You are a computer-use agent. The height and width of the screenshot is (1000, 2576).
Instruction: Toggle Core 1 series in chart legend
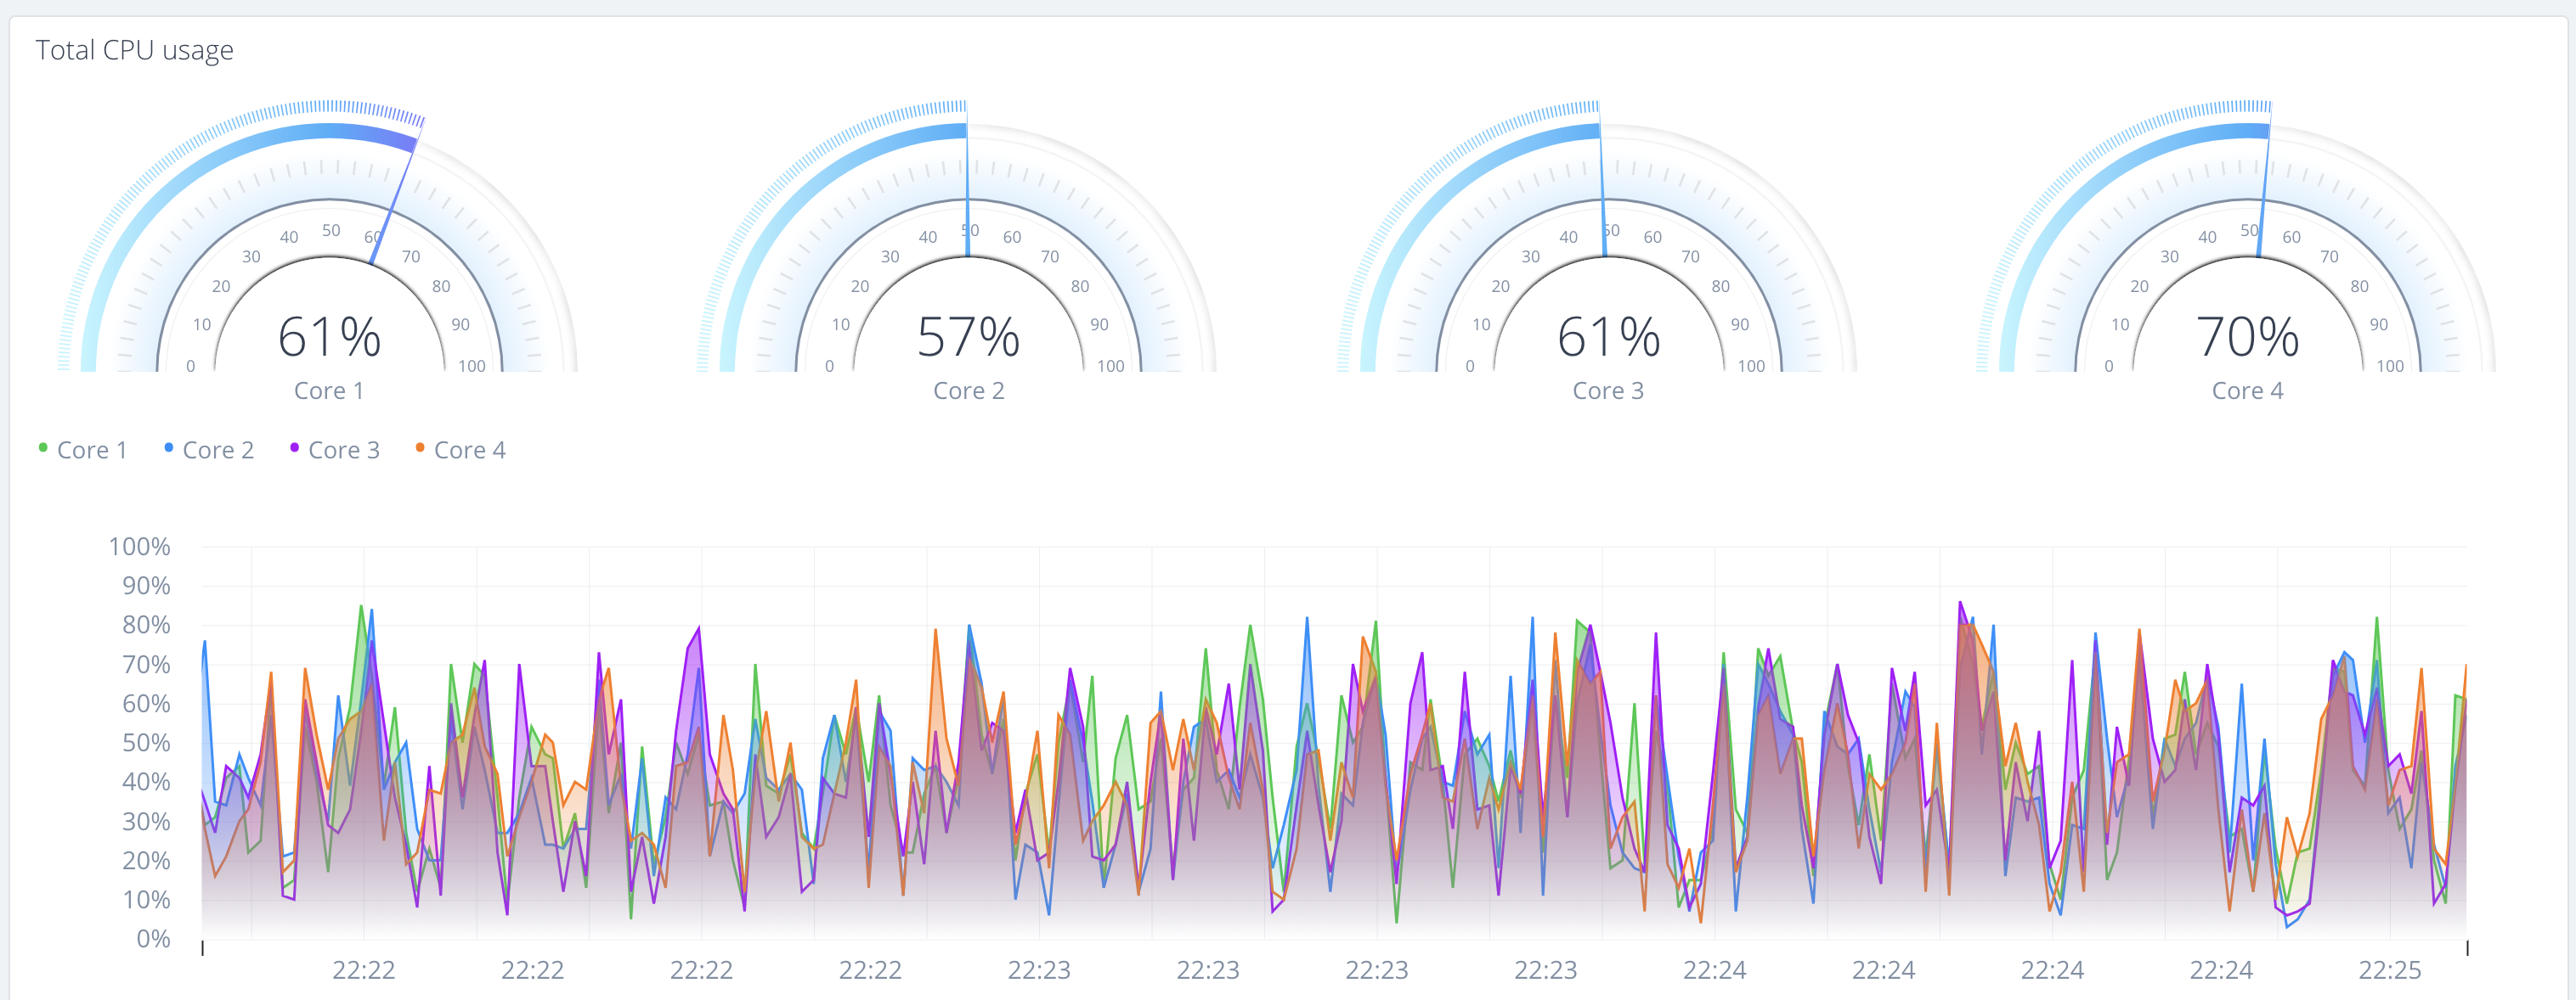[x=83, y=450]
